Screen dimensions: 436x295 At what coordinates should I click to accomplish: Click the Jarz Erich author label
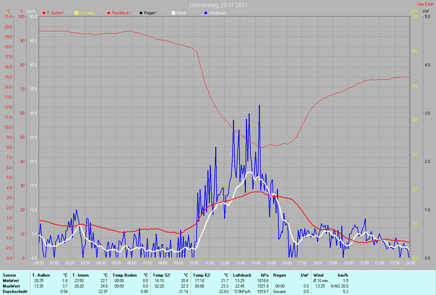(x=425, y=4)
